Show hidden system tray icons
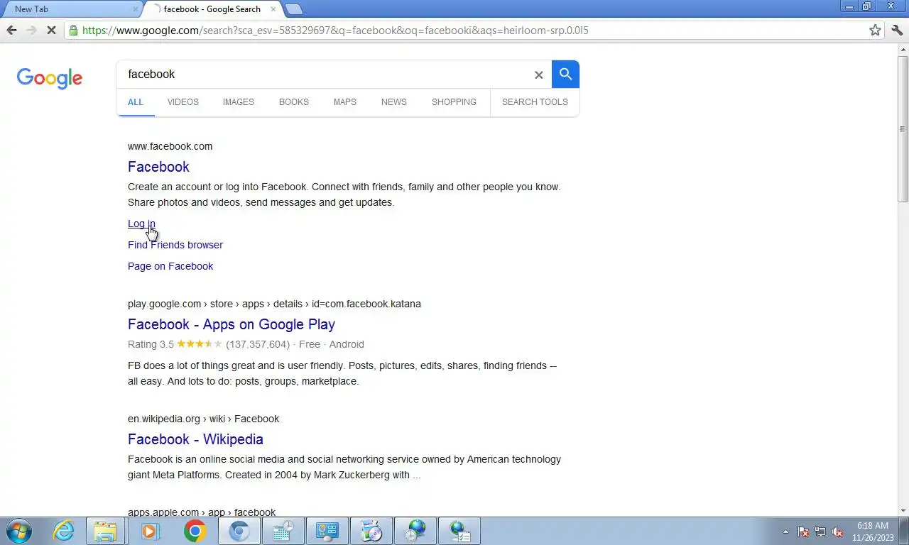Image resolution: width=909 pixels, height=545 pixels. 785,532
